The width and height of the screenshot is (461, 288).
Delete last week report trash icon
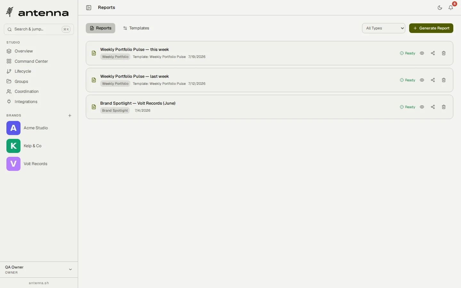(x=444, y=80)
